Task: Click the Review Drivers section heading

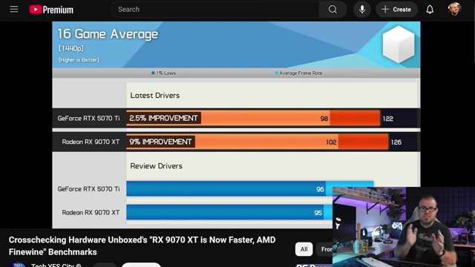Action: [x=157, y=166]
